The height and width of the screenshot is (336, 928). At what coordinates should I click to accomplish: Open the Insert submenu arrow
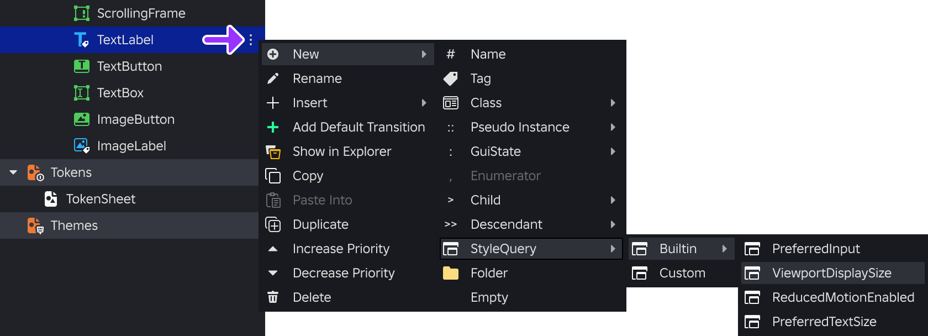(x=424, y=103)
